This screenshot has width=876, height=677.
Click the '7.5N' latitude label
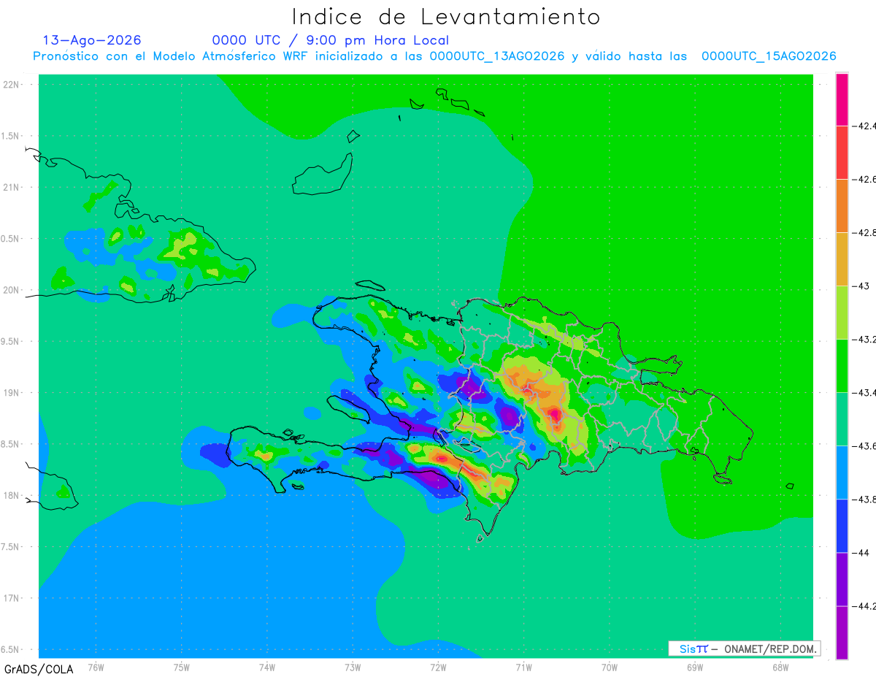[11, 546]
